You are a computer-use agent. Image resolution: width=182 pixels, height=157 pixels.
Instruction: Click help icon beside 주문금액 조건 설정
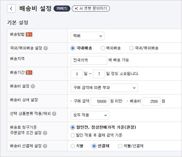[45, 133]
